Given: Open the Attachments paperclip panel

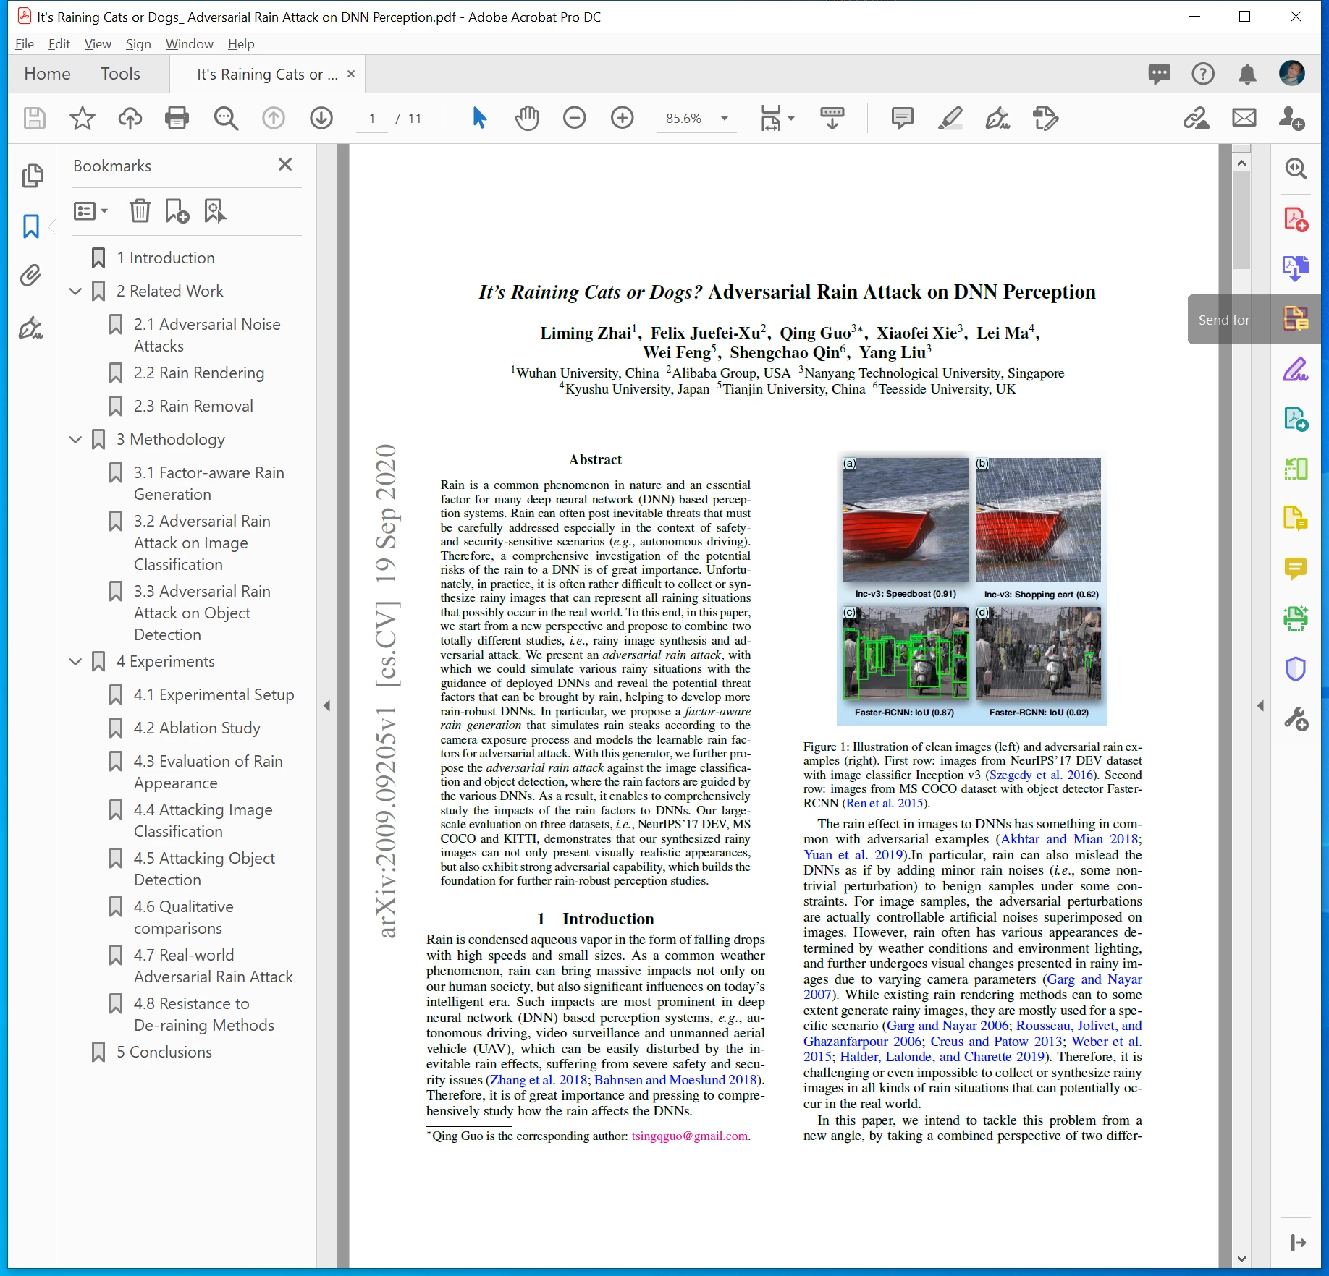Looking at the screenshot, I should (31, 276).
